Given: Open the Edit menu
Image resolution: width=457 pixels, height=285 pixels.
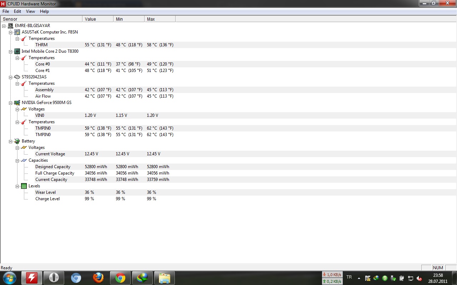Looking at the screenshot, I should [x=17, y=11].
